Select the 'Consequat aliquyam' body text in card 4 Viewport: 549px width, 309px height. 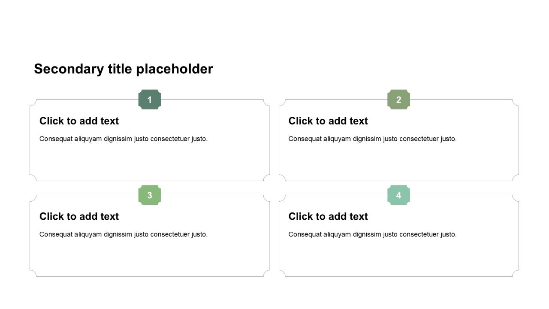tap(372, 234)
